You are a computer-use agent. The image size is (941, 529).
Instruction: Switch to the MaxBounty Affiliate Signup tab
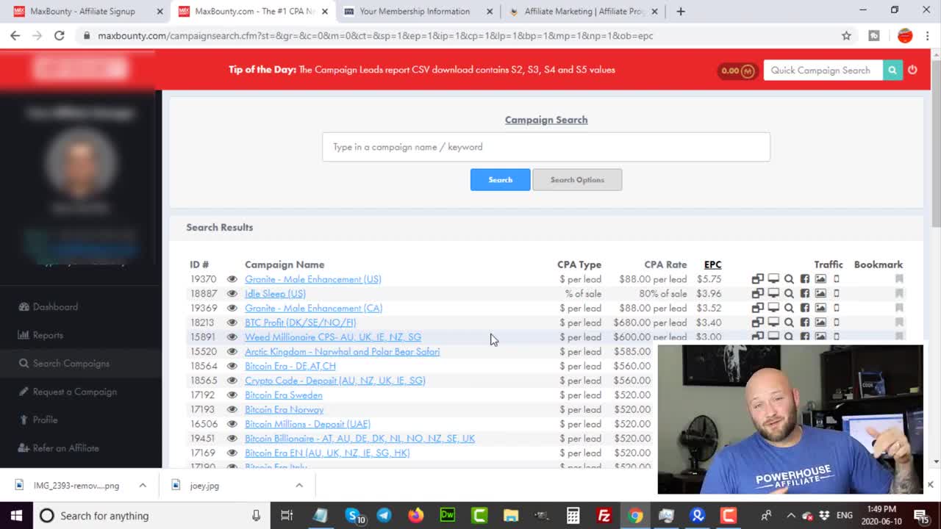pos(82,11)
